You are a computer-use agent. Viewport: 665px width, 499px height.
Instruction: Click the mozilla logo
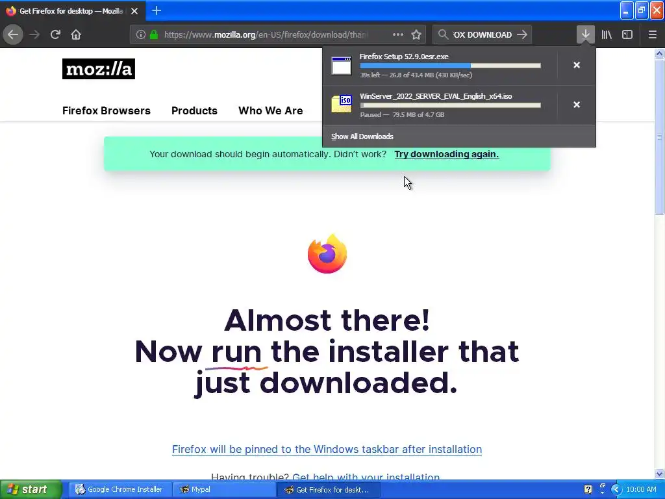click(x=99, y=69)
